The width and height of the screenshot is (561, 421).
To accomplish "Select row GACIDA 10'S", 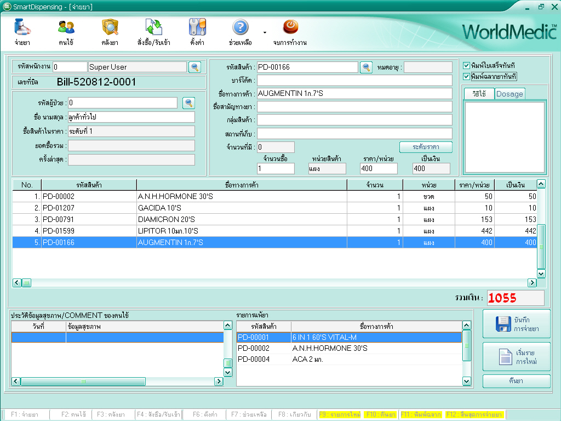I will [274, 208].
